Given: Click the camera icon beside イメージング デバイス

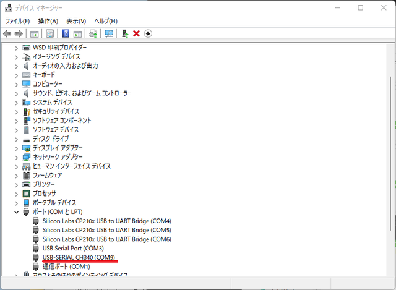Looking at the screenshot, I should click(26, 57).
